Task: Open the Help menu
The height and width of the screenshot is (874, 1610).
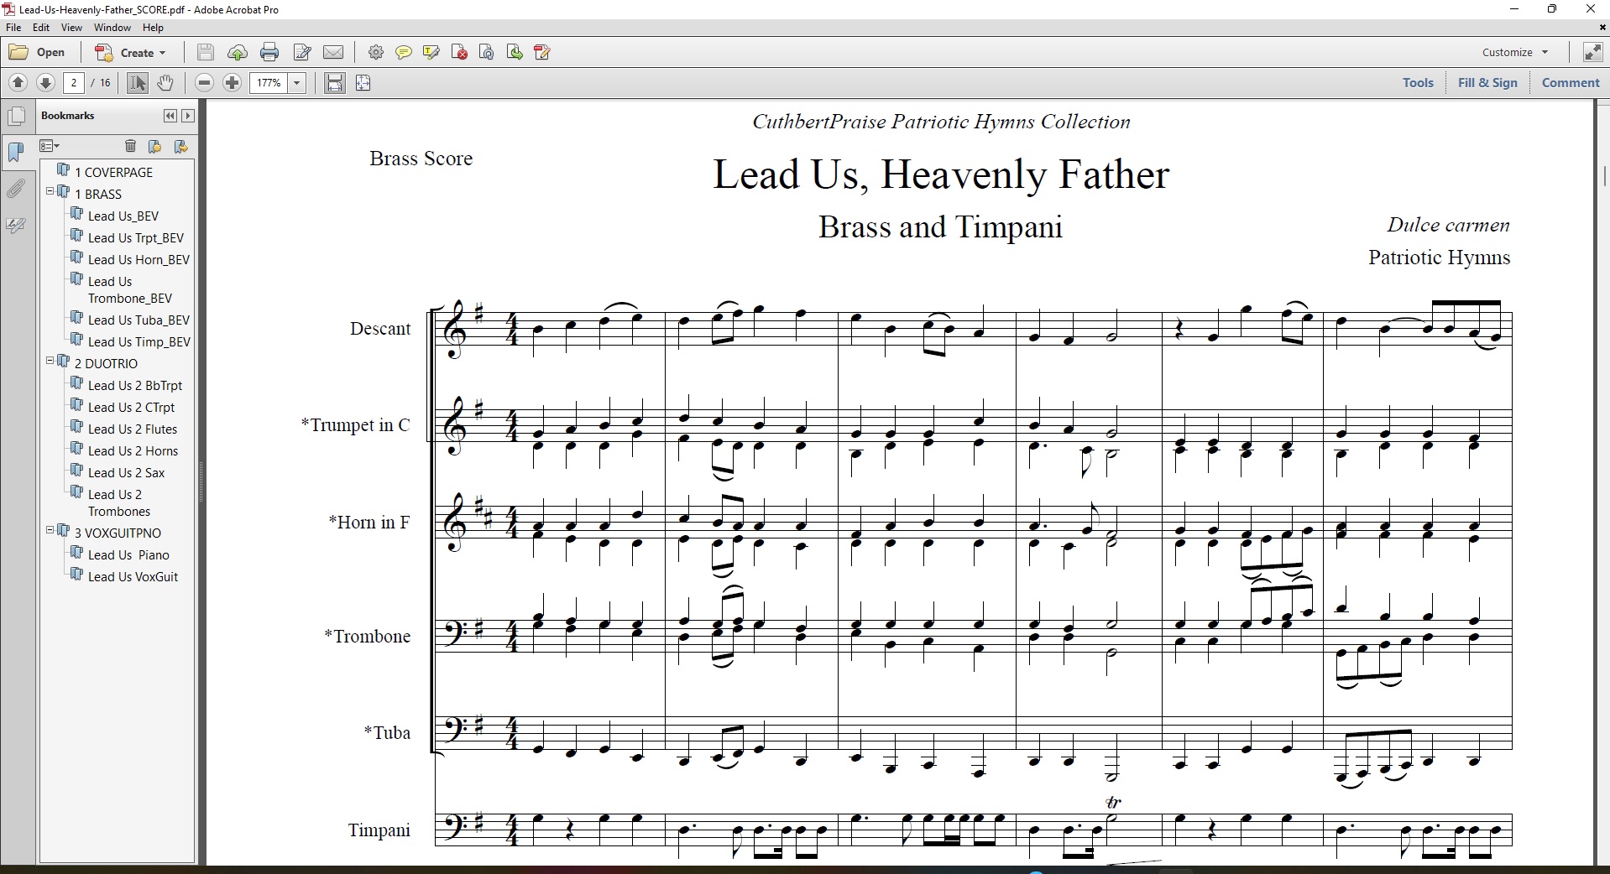Action: pos(153,28)
